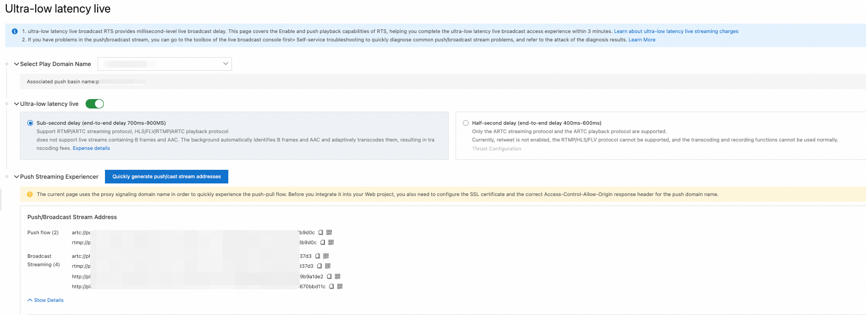The width and height of the screenshot is (866, 315).
Task: Show QR code for rtmp push address 3b9d0c
Action: [331, 243]
